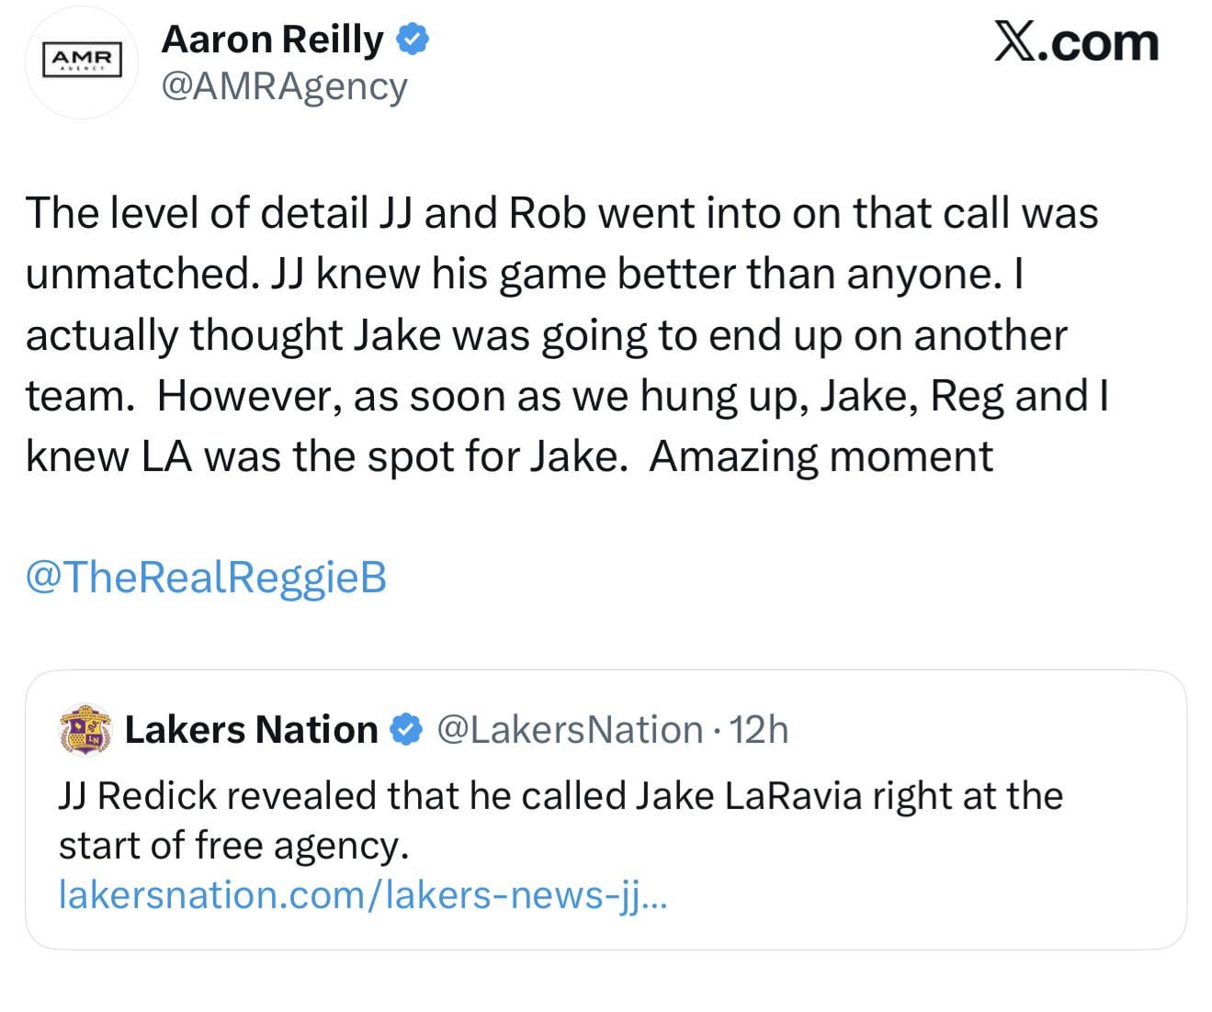Click the "Amazing moment" closing text
1212x1012 pixels.
click(821, 456)
